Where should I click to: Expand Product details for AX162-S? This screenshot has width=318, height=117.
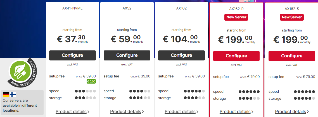point(292,111)
